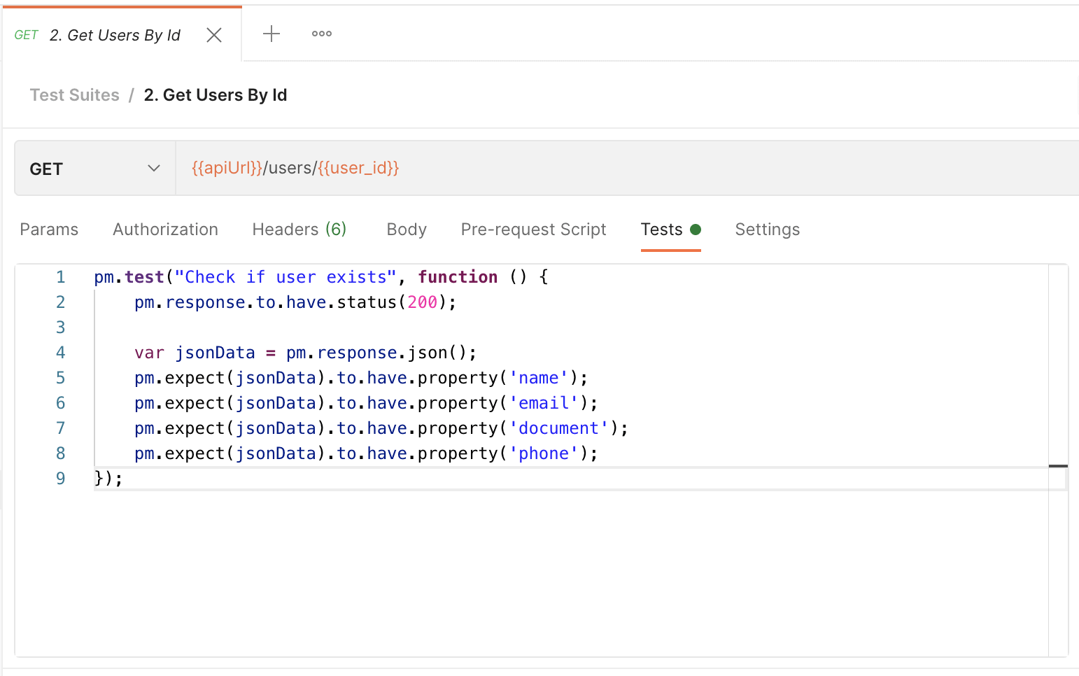Open the Test Suites breadcrumb link
This screenshot has width=1079, height=676.
(x=75, y=95)
